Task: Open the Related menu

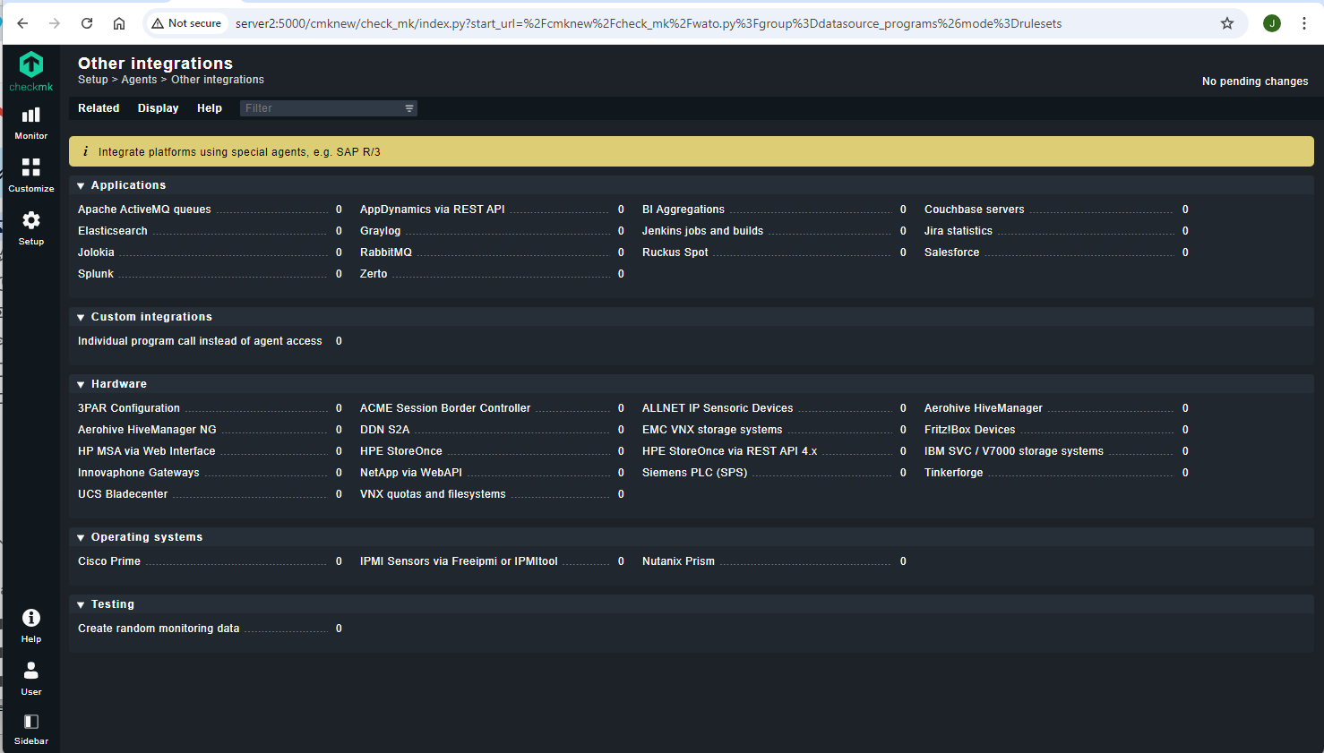Action: [99, 108]
